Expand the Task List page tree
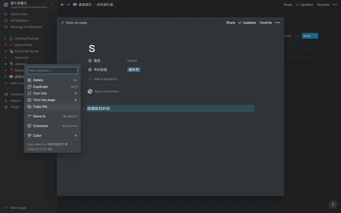Screen dimensions: 341x213 click(6, 58)
